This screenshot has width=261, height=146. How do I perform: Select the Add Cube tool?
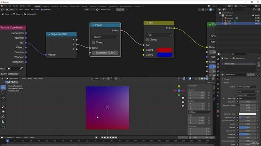coord(3,127)
